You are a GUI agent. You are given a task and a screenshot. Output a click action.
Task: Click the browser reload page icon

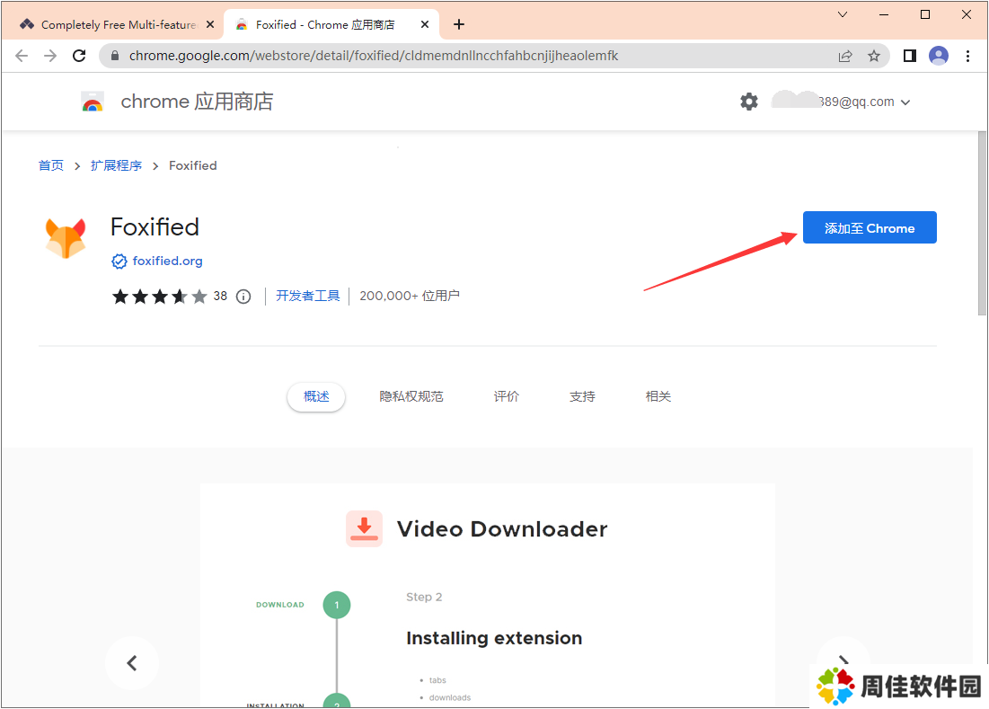79,56
